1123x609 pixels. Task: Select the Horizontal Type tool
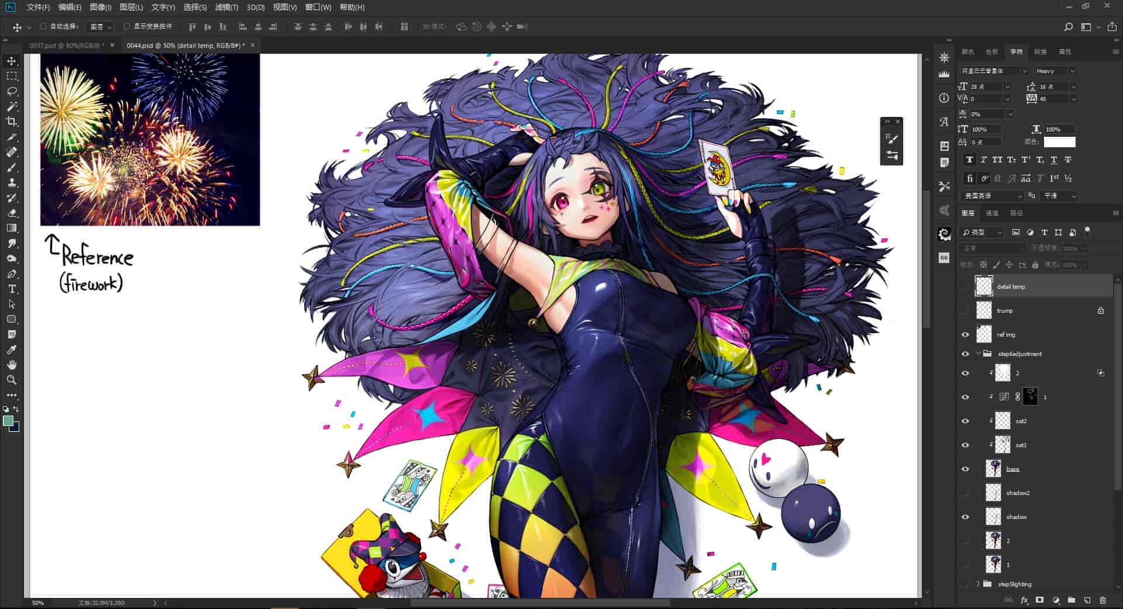pos(12,289)
